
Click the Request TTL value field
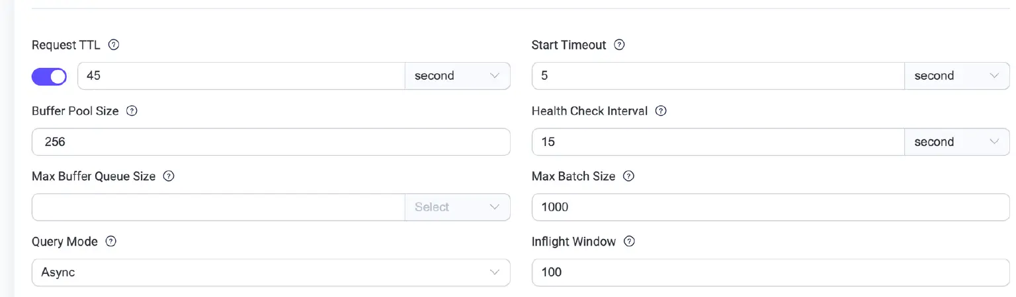coord(241,76)
